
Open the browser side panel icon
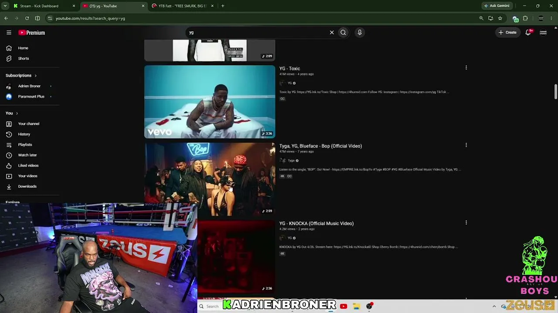[x=37, y=18]
